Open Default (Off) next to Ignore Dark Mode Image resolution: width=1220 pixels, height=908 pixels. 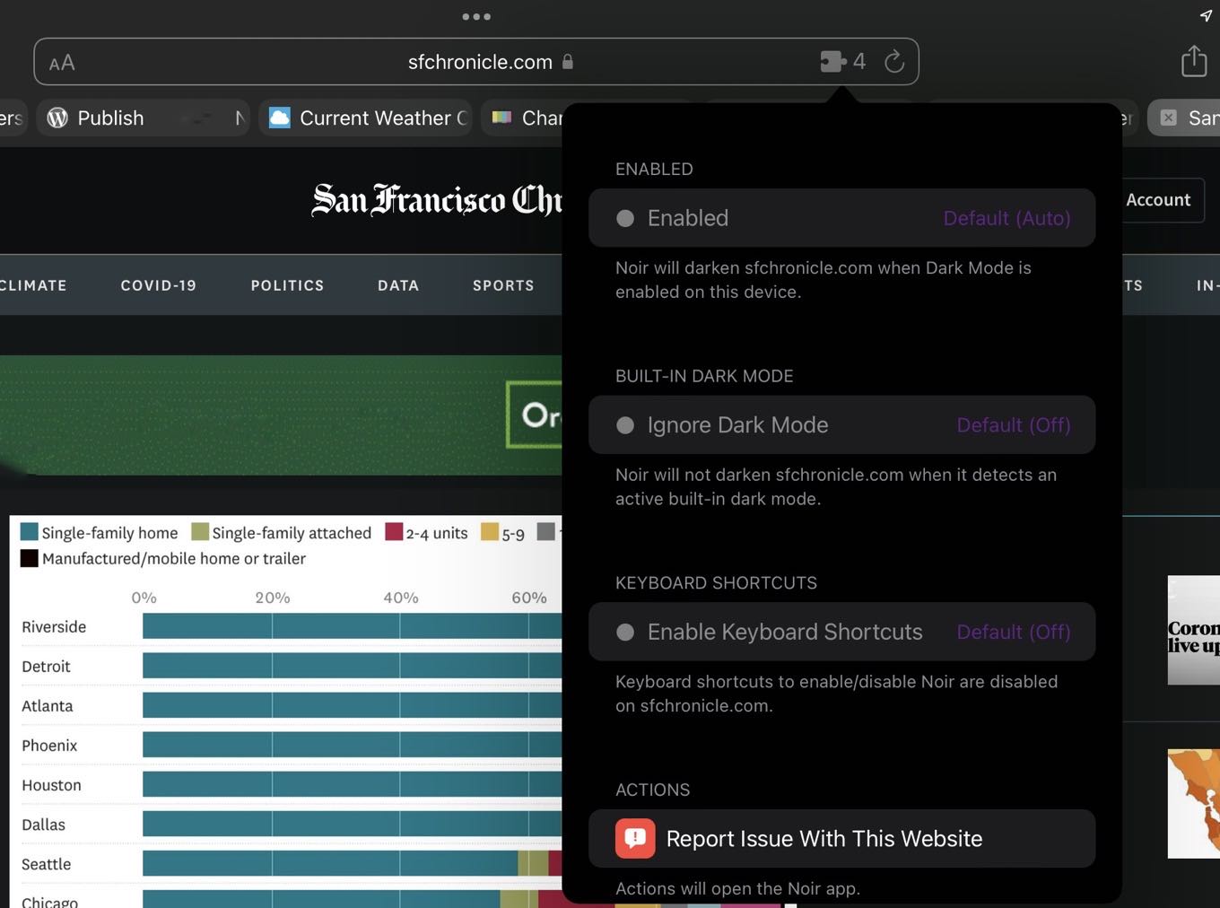pyautogui.click(x=1013, y=425)
